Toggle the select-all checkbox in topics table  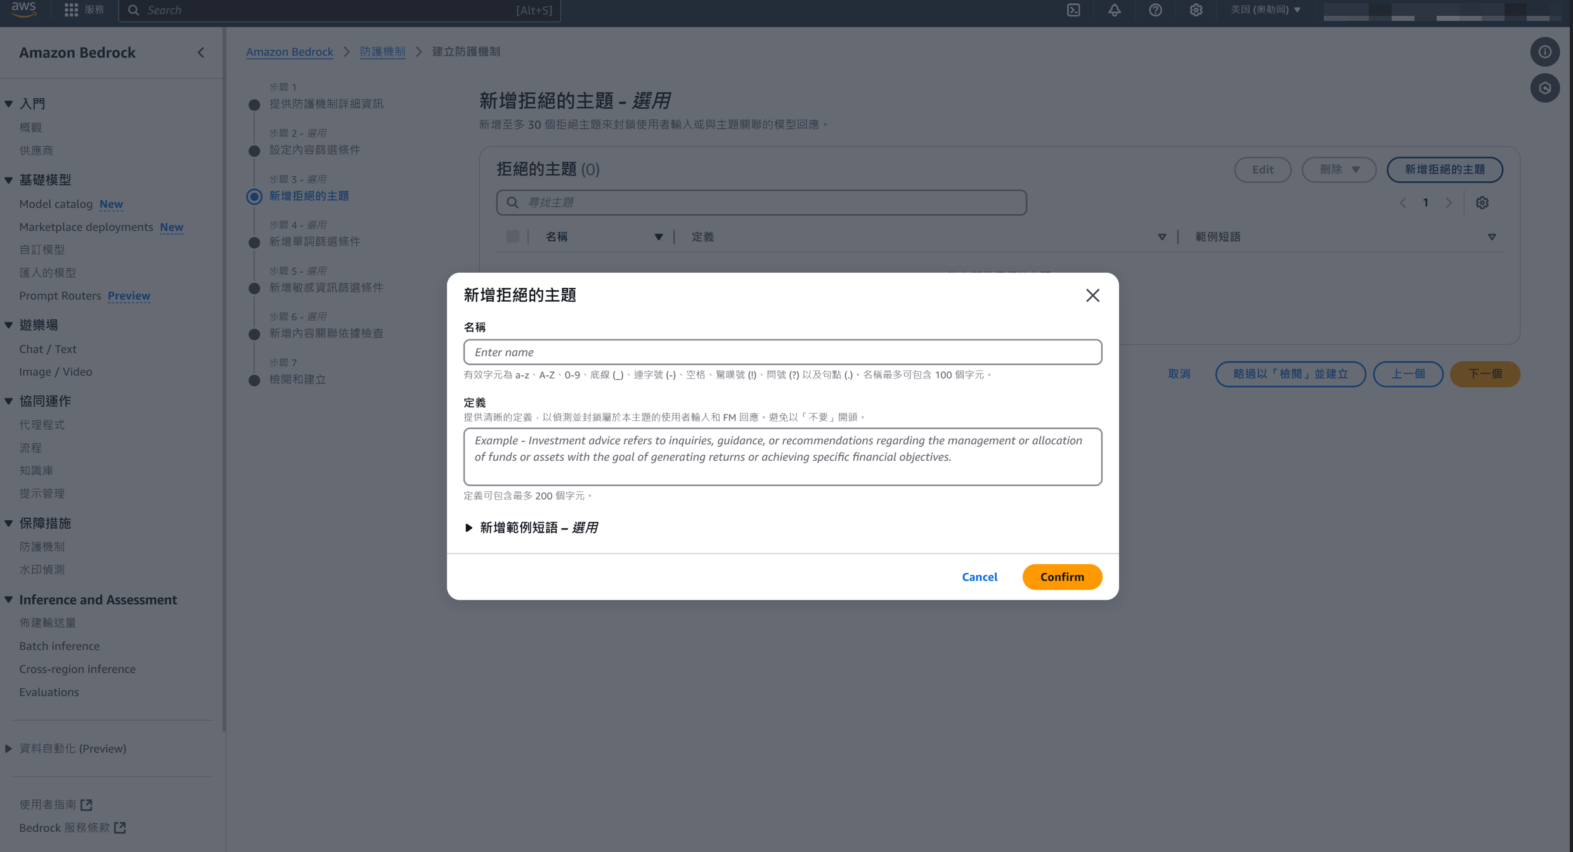[x=513, y=236]
